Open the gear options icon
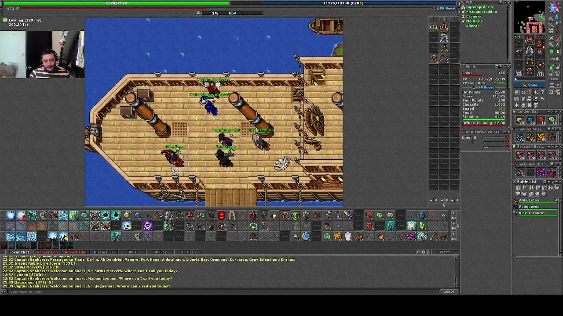Viewport: 563px width, 316px height. click(x=552, y=92)
